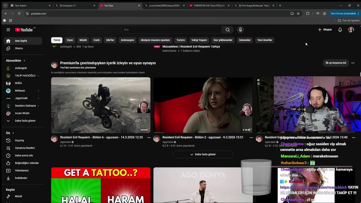Open Tüm Yer İşaretleri bookmarks folder
Image resolution: width=361 pixels, height=203 pixels.
(x=349, y=21)
